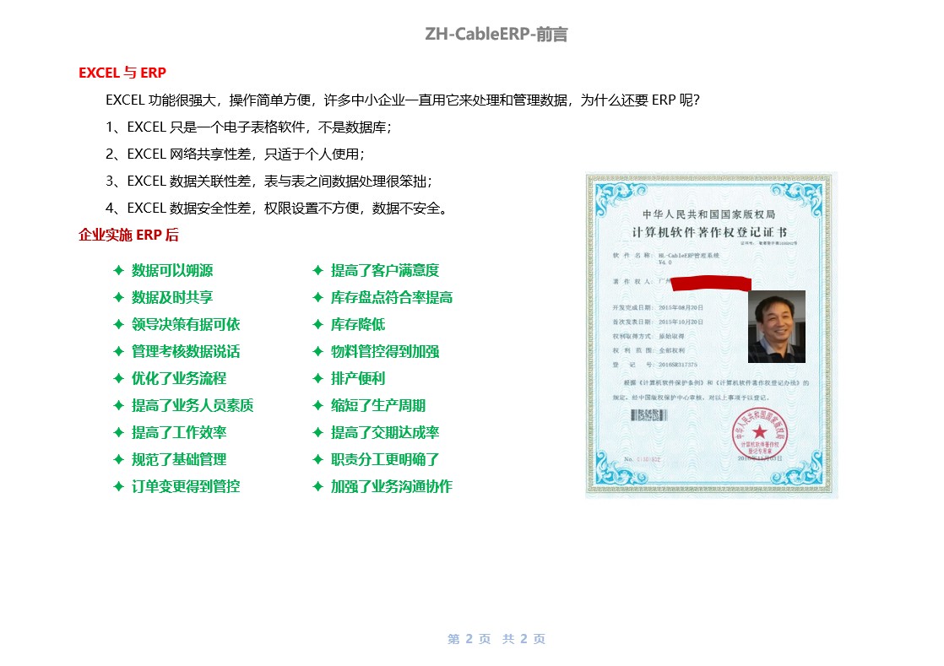Click the line 1、EXCEL 只是一个电子表格软件
Viewport: 944px width, 666px height.
(249, 127)
